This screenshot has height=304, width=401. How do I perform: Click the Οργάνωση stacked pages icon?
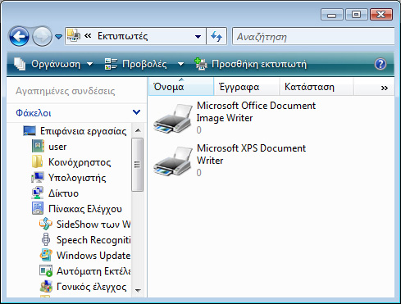[20, 64]
